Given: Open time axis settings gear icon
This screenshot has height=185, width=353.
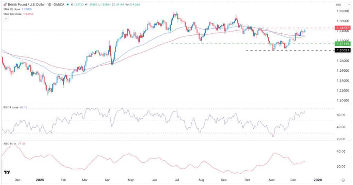Looking at the screenshot, I should click(343, 180).
